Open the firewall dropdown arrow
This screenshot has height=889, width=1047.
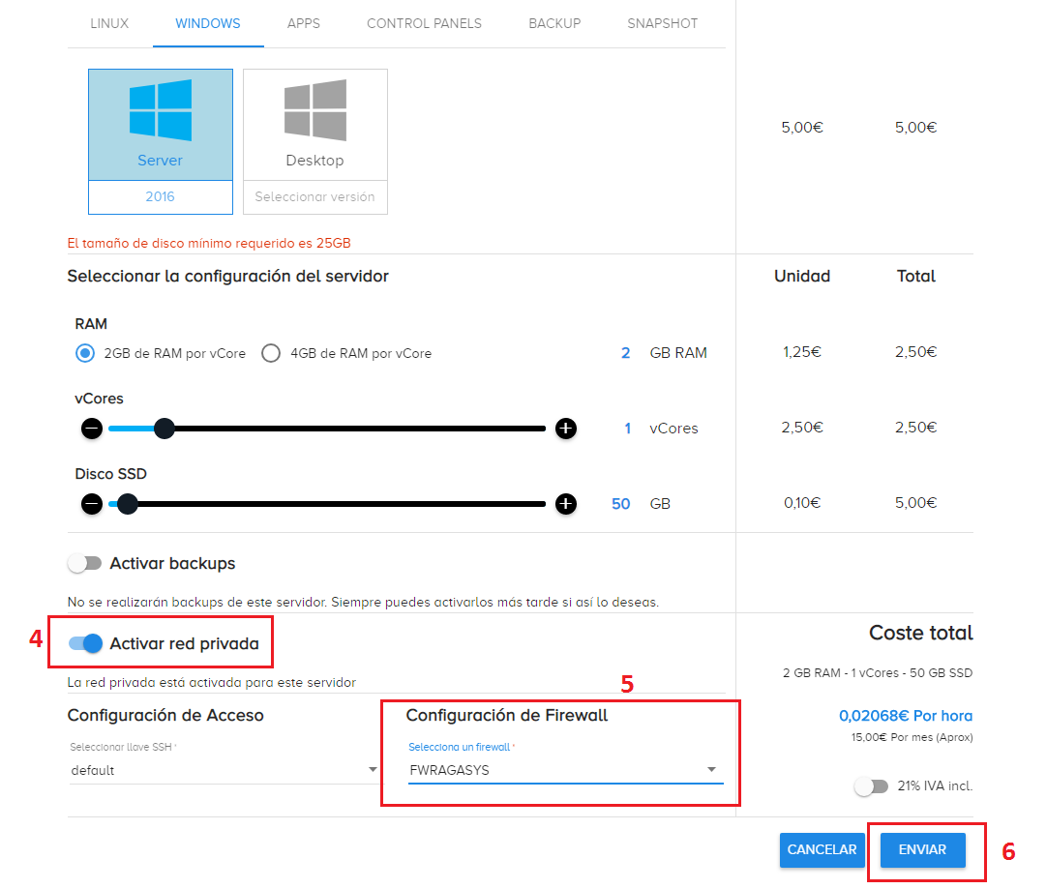click(711, 769)
